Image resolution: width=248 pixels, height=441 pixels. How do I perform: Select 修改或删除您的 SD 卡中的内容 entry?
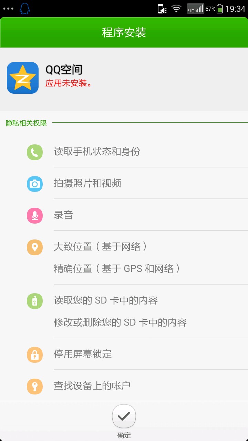(120, 322)
